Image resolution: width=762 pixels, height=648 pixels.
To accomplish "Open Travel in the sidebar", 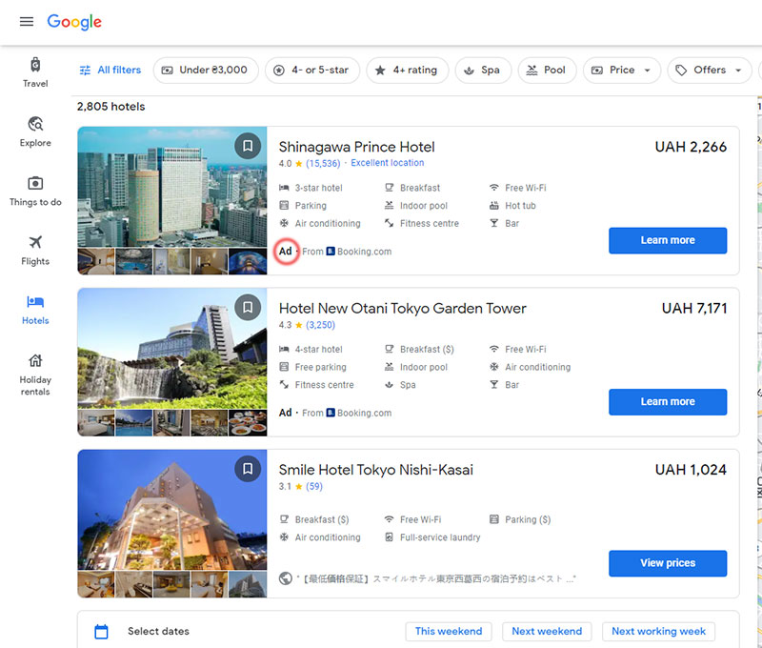I will [35, 72].
